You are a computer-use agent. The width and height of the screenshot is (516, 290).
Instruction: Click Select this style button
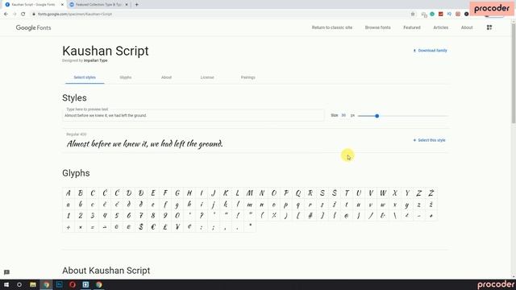click(x=429, y=140)
